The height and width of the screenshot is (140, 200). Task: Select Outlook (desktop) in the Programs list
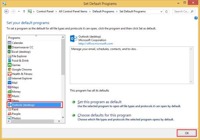(23, 105)
